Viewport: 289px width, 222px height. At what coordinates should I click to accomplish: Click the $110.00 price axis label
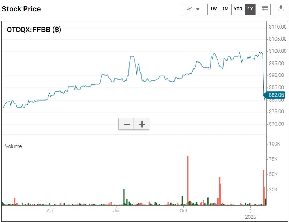[x=278, y=27]
